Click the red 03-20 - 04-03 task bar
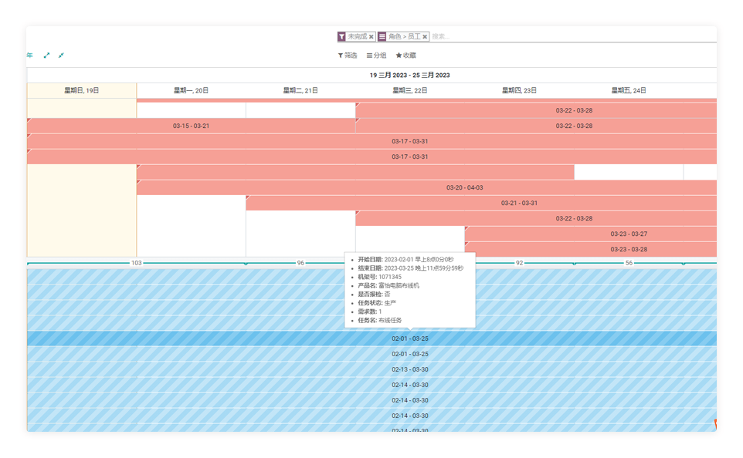Viewport: 743px width, 458px height. [x=464, y=187]
